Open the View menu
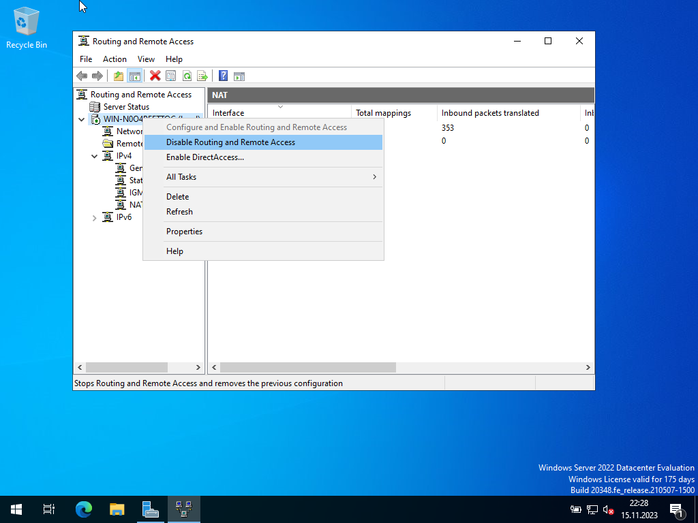The width and height of the screenshot is (698, 523). [x=146, y=59]
